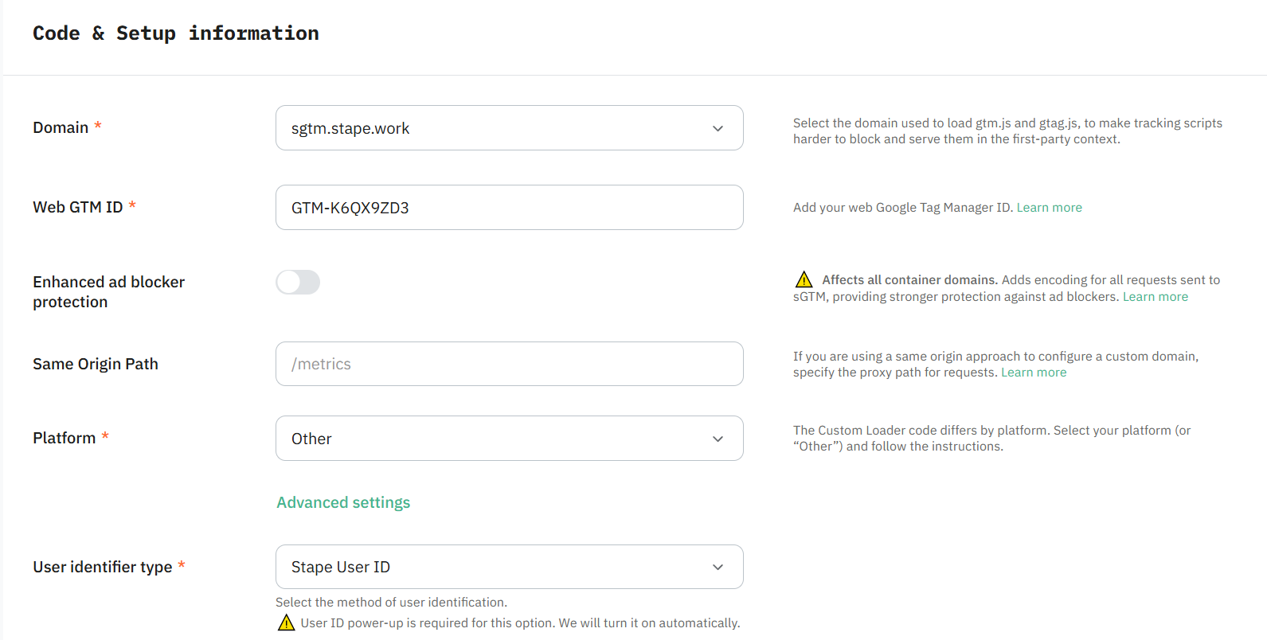Click the Web GTM ID label

pyautogui.click(x=78, y=207)
